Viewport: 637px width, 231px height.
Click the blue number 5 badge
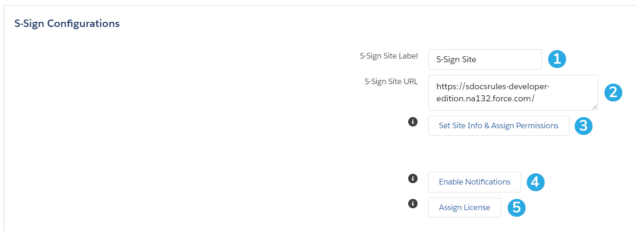[516, 208]
